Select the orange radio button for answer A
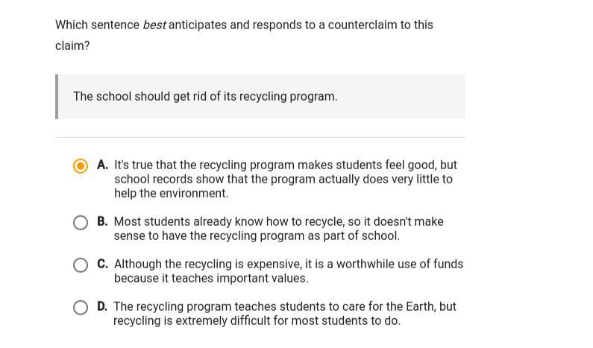The width and height of the screenshot is (593, 348). [80, 166]
